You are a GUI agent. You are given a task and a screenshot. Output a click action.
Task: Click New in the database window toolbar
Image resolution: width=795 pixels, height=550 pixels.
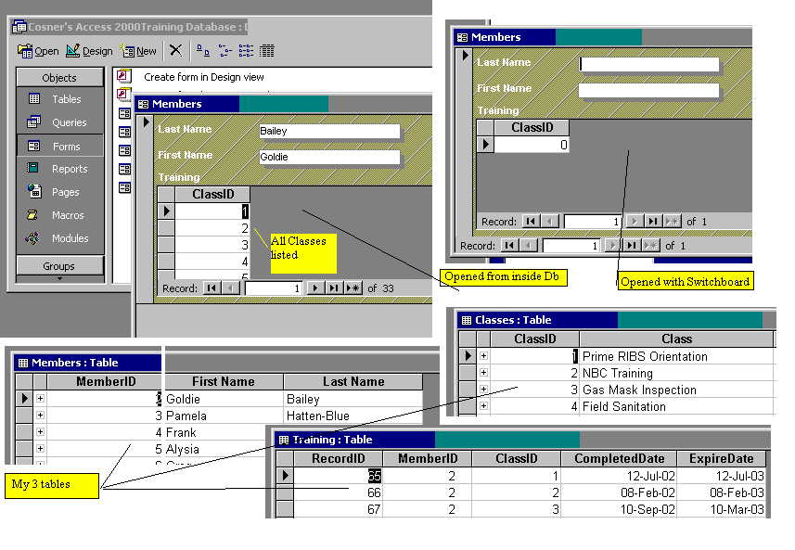point(138,51)
